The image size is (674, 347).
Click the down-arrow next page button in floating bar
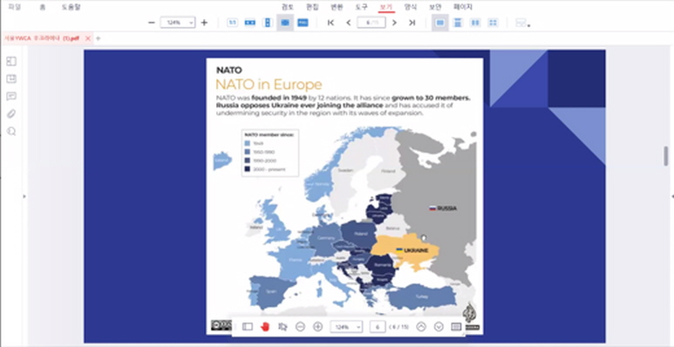(439, 327)
